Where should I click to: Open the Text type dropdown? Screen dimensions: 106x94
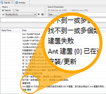55,14
